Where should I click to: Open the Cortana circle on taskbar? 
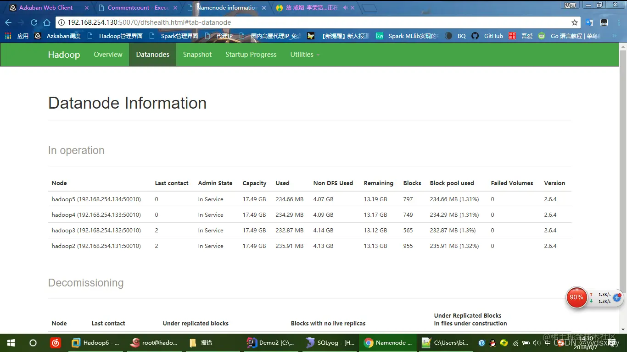[33, 343]
